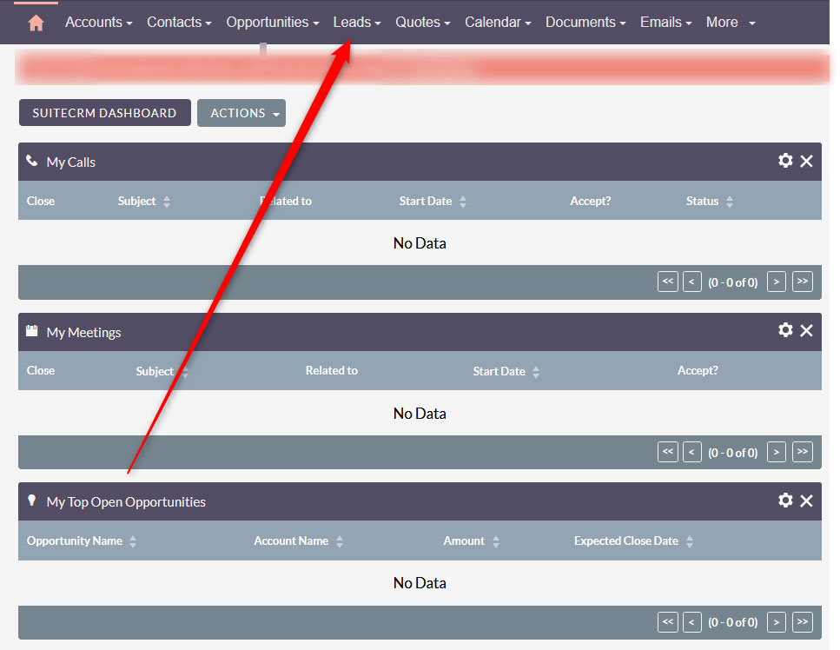Jump to last page in Opportunities pagination
The image size is (840, 650).
coord(801,622)
